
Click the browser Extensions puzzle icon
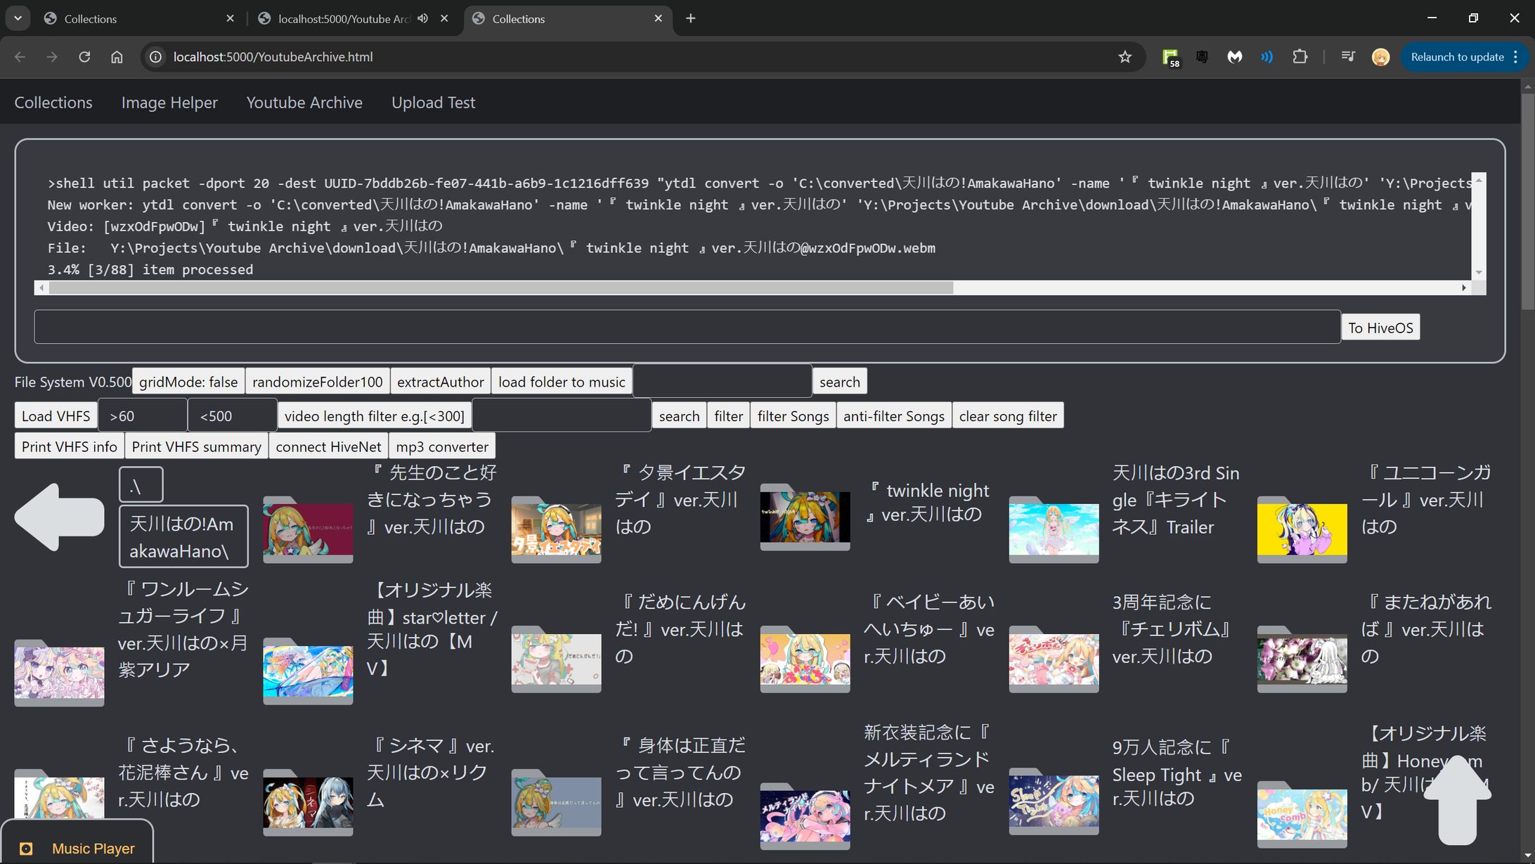pos(1300,57)
